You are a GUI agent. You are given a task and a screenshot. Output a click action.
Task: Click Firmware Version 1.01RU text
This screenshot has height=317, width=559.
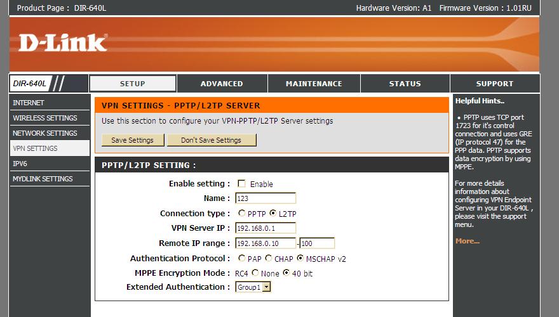(x=485, y=8)
